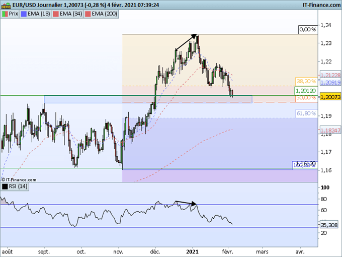Click the IT-Finance.com link at top right
Viewport: 342px width, 257px height.
point(321,5)
